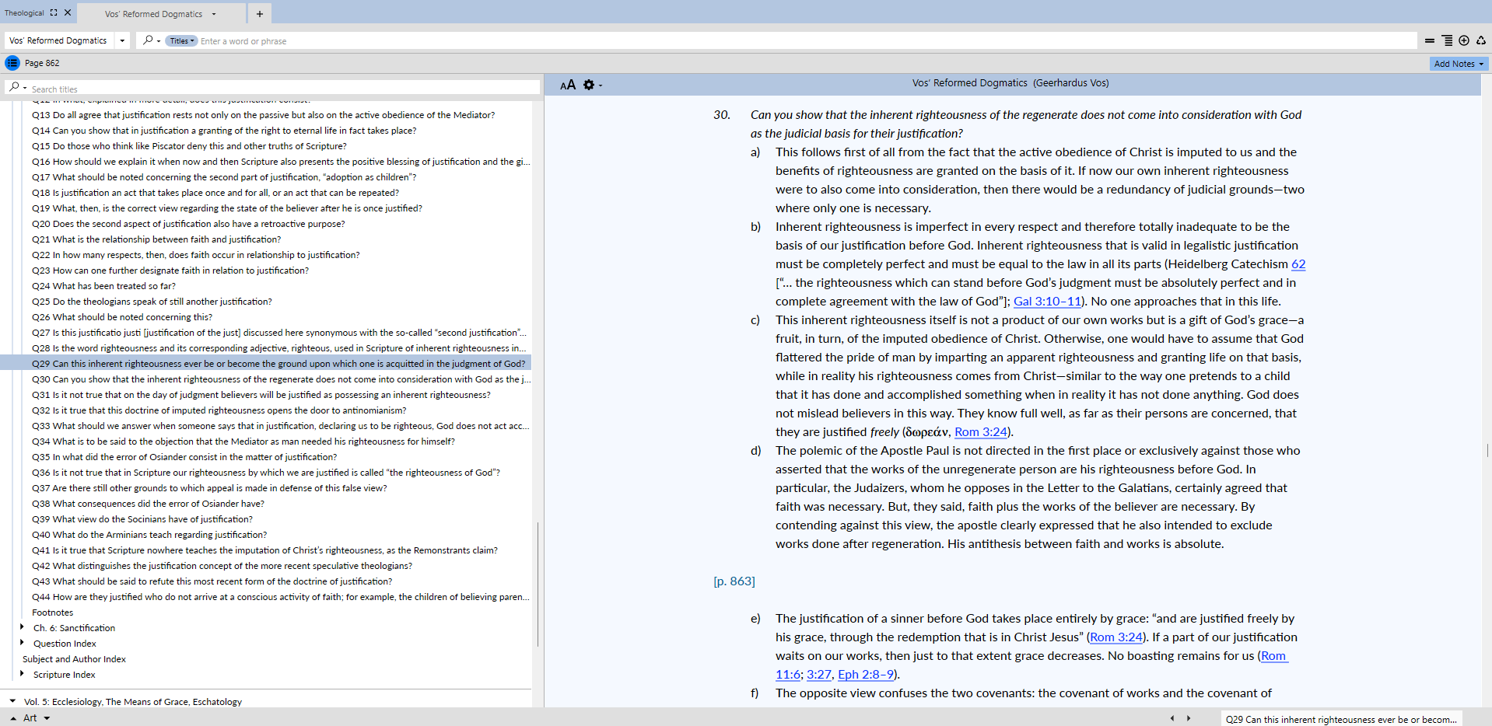The width and height of the screenshot is (1492, 726).
Task: Expand the Ch. 6: Sanctification node
Action: pyautogui.click(x=22, y=627)
